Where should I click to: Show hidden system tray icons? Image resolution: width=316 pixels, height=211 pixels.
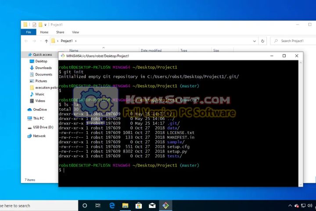point(290,206)
